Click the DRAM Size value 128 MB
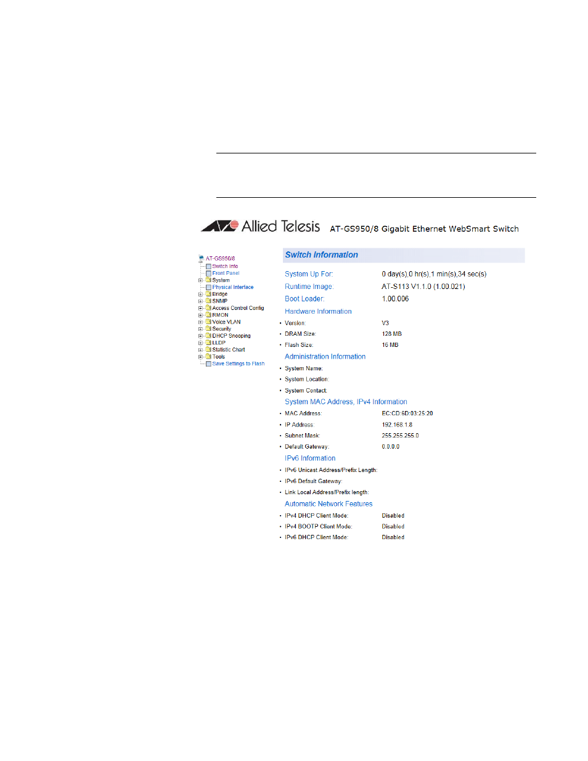The height and width of the screenshot is (761, 588). point(391,334)
